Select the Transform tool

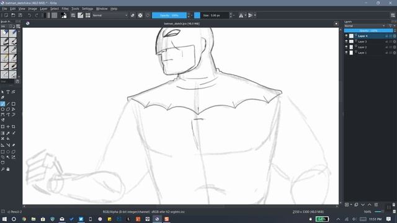pyautogui.click(x=2, y=126)
